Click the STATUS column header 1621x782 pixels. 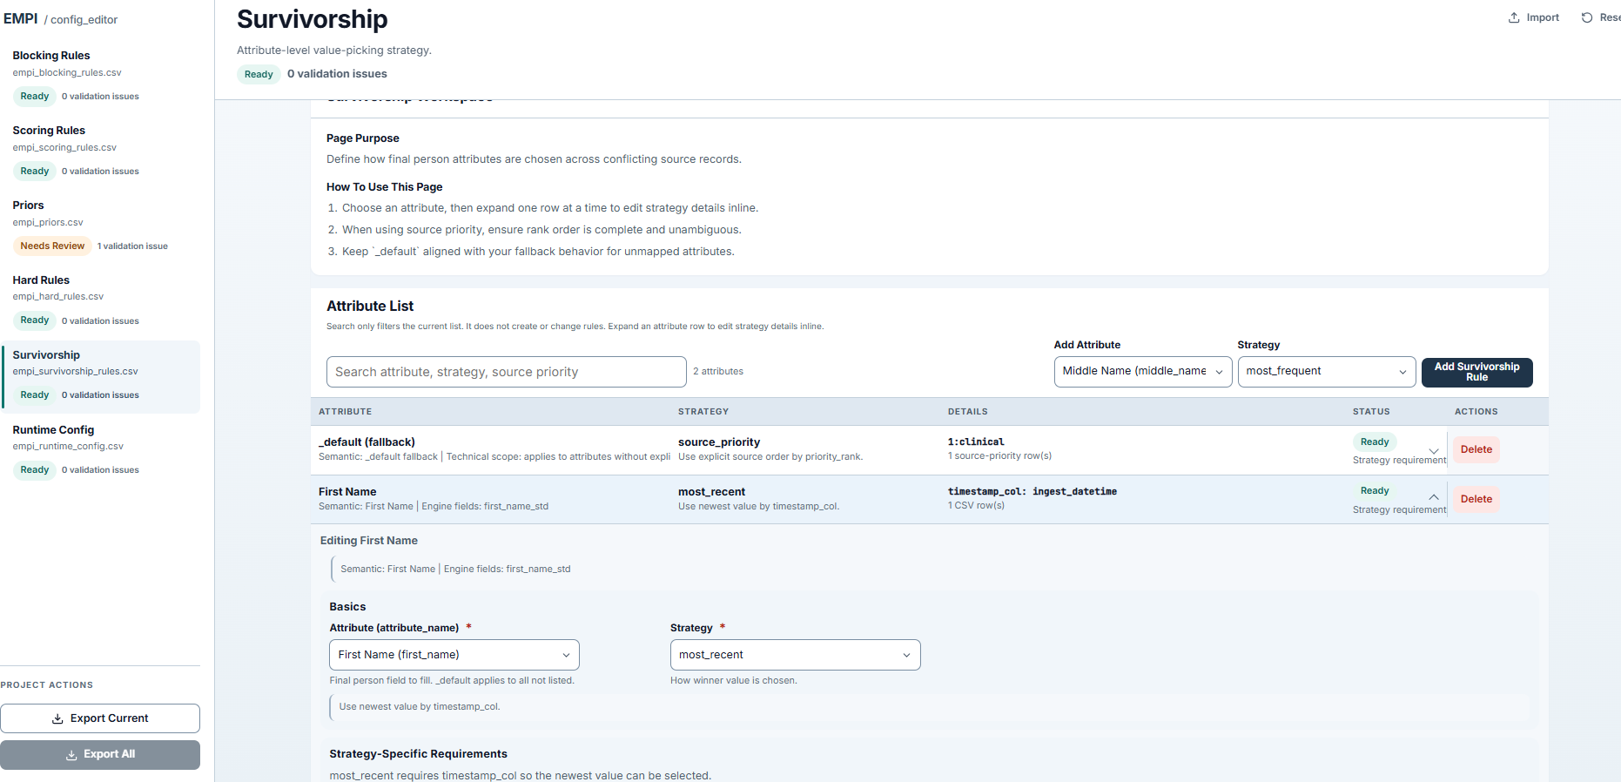[1371, 411]
